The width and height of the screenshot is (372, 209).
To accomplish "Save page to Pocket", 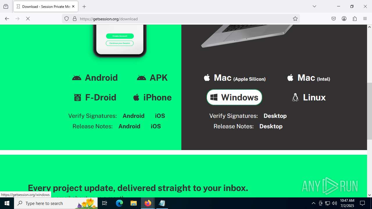I will [334, 19].
